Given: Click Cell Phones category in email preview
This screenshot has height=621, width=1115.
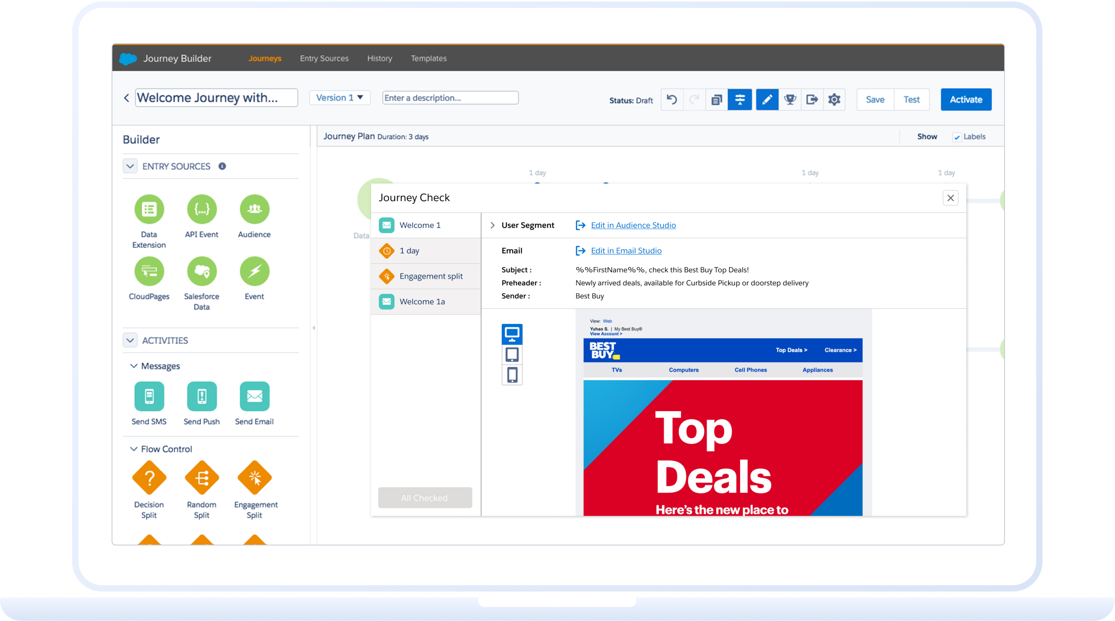Looking at the screenshot, I should pos(750,370).
